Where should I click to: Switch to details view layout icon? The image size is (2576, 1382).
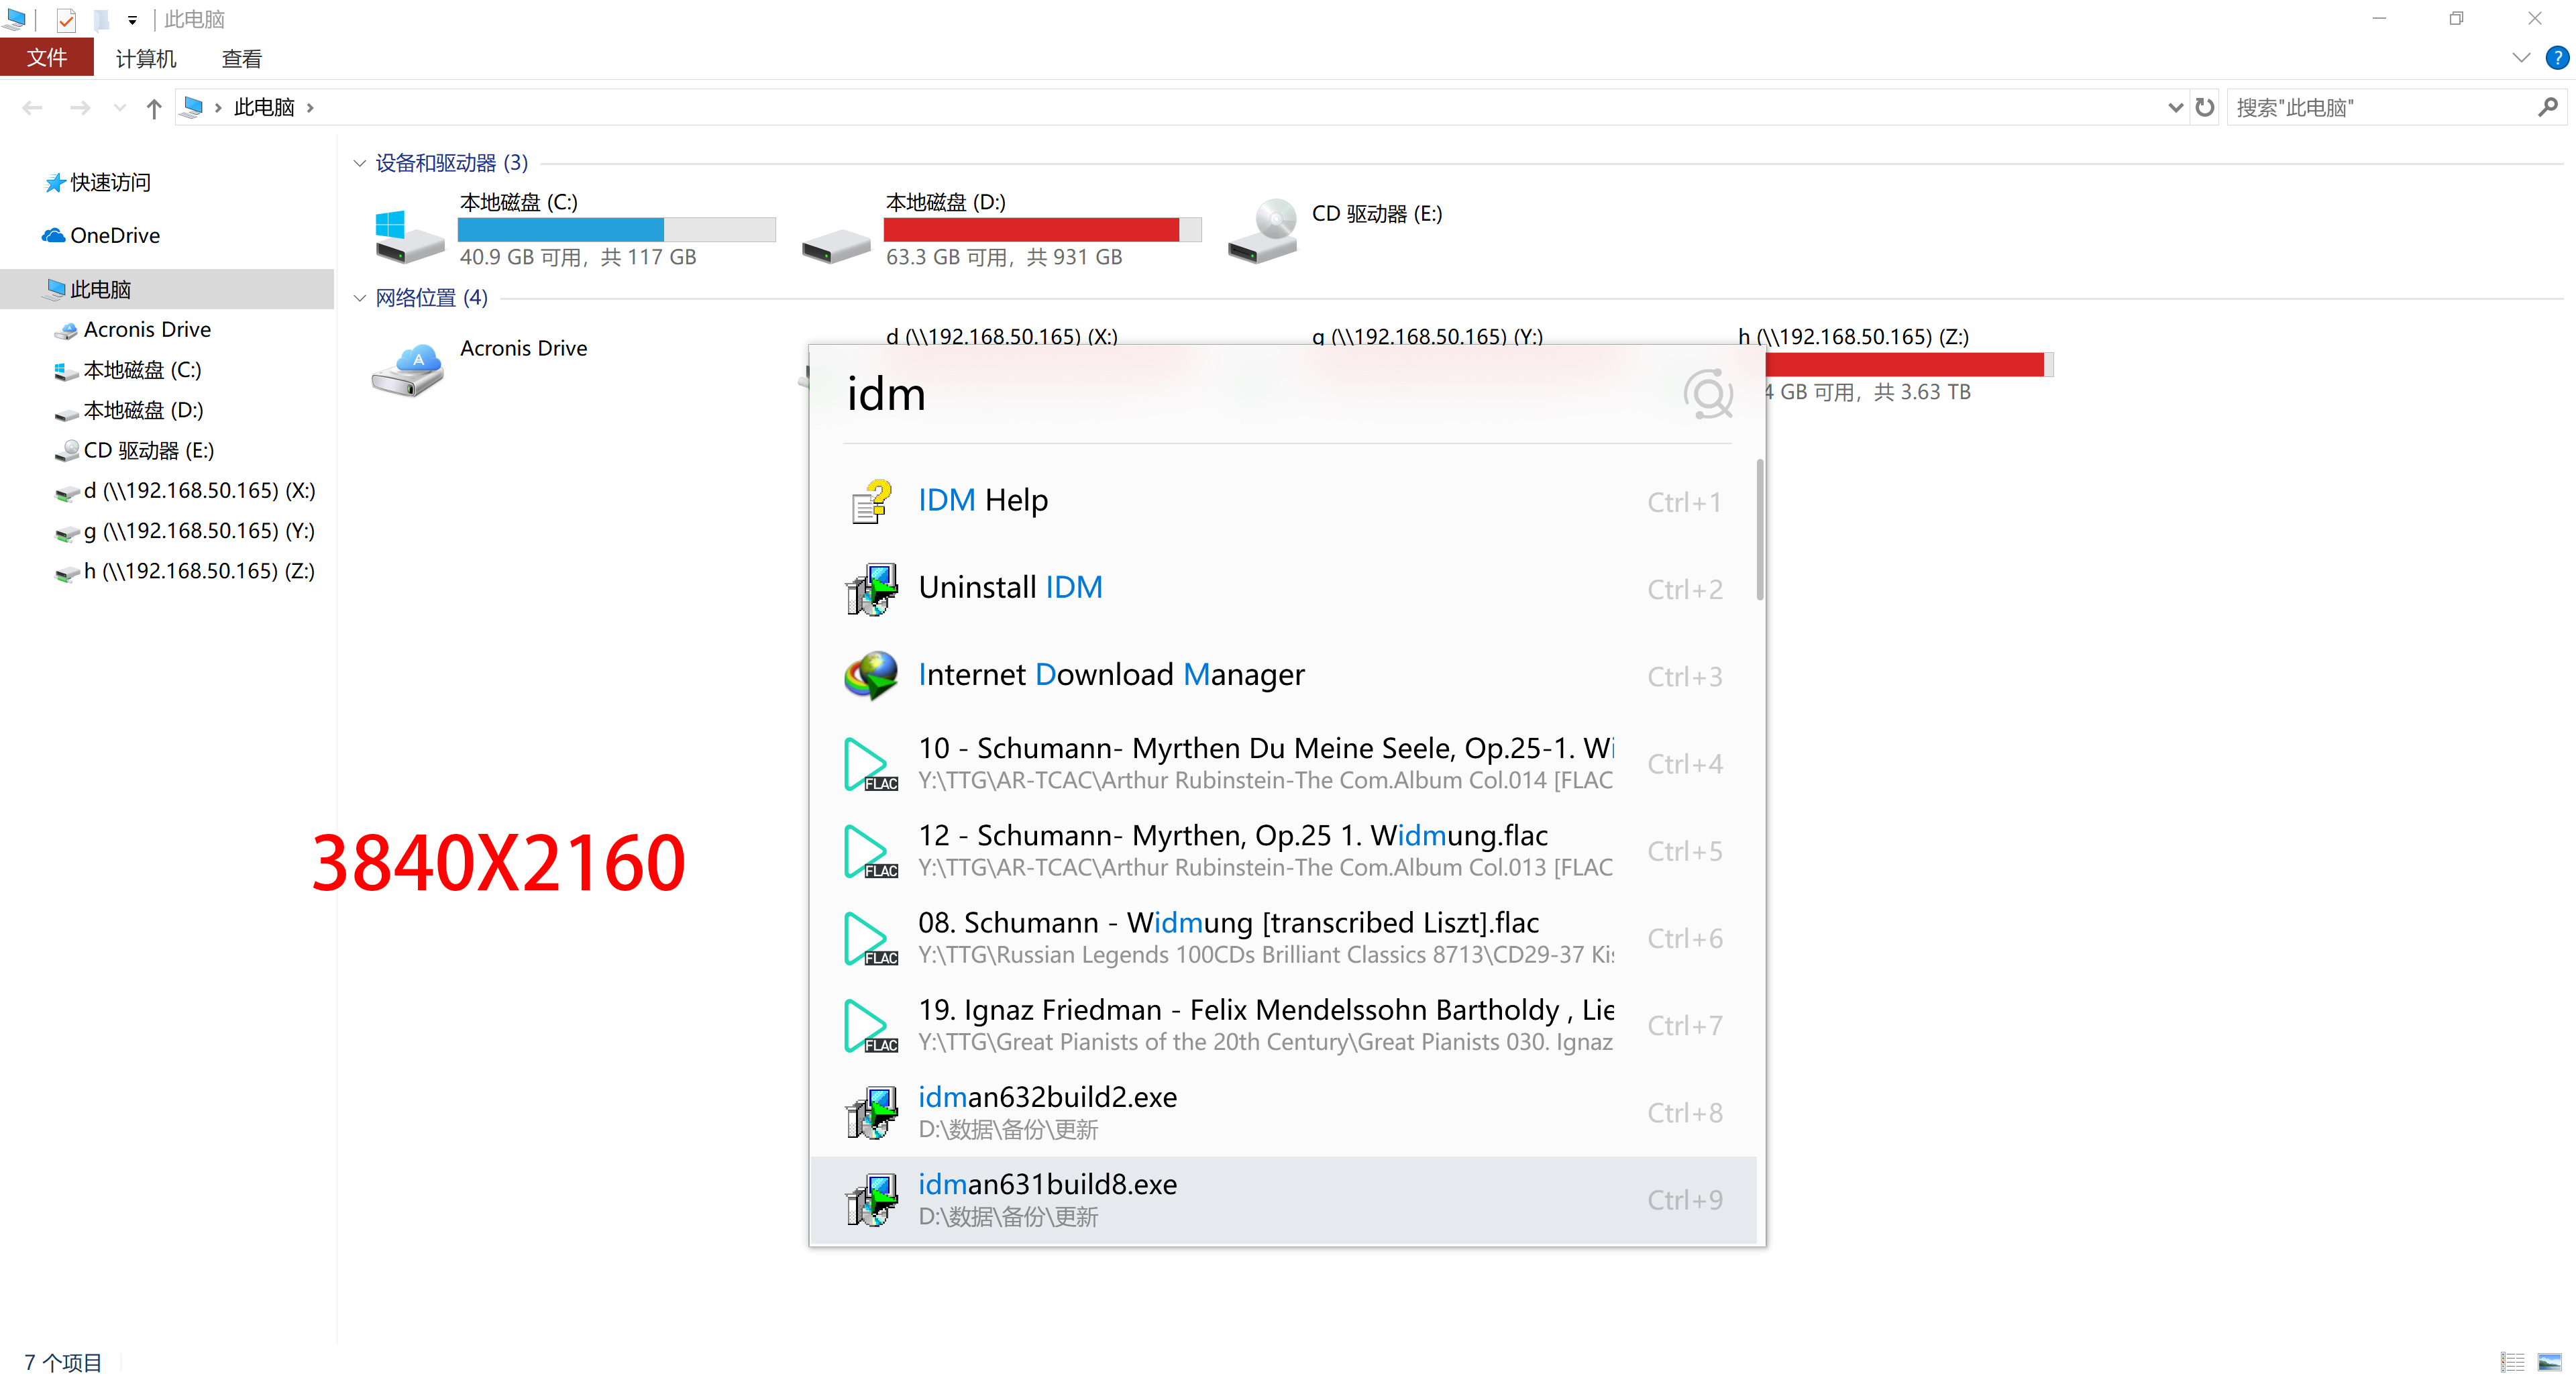tap(2512, 1362)
